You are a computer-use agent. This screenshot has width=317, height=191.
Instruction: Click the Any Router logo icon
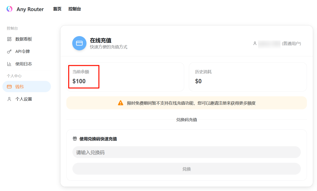(9, 9)
